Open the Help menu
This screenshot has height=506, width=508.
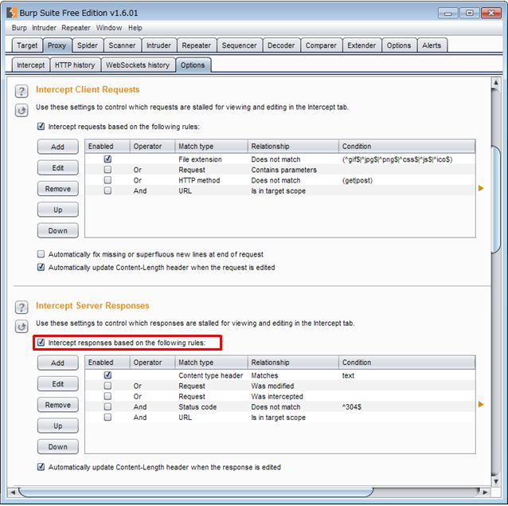tap(135, 28)
